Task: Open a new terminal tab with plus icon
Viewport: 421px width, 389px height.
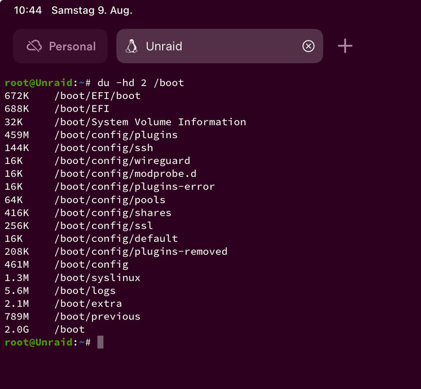Action: (x=345, y=46)
